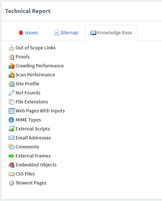Screen dimensions: 162x201
Task: Click the Embedded Objects cubes icon
Action: [12, 165]
